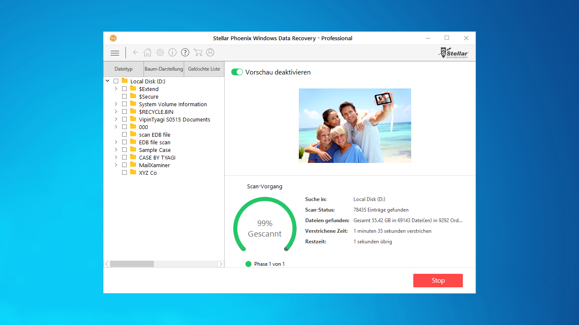Click the MailXaminer folder icon
The image size is (579, 325).
133,165
